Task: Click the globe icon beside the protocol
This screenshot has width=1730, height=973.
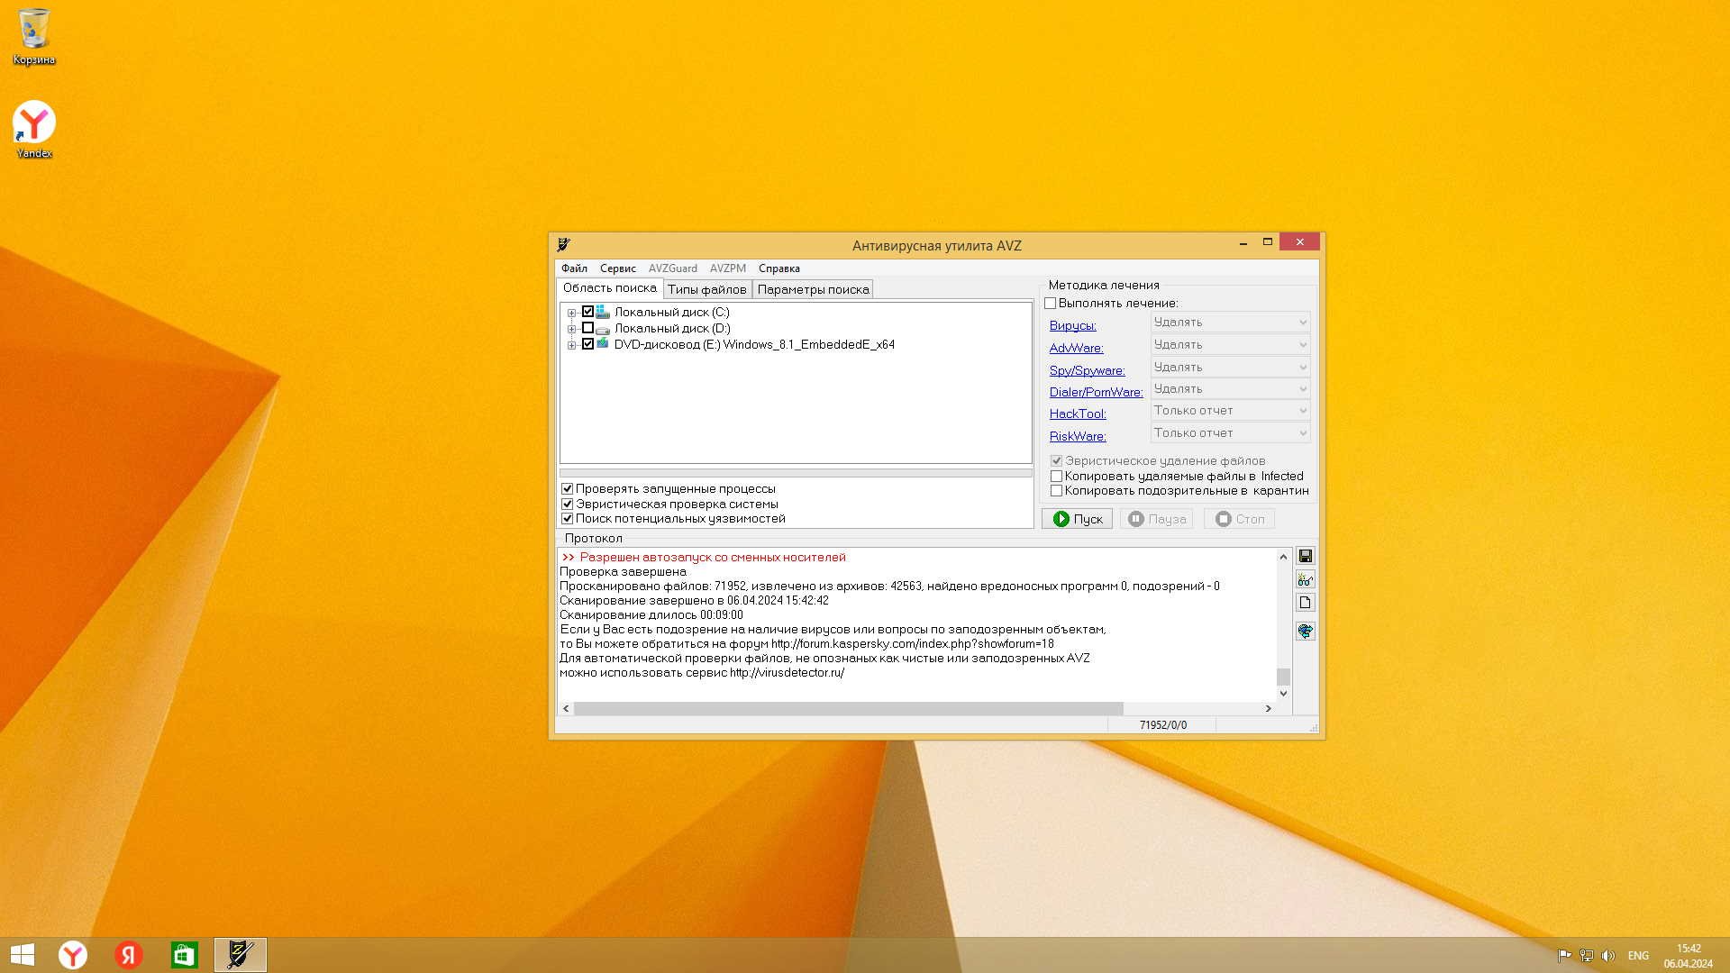Action: [x=1305, y=631]
